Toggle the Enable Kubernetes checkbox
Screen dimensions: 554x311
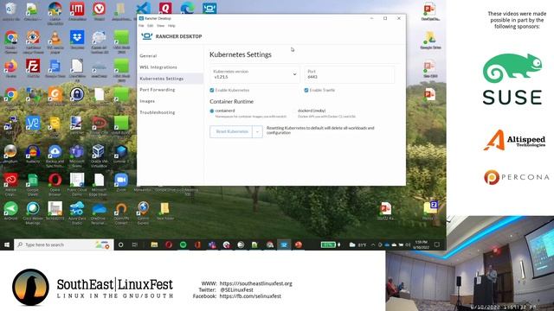[212, 90]
